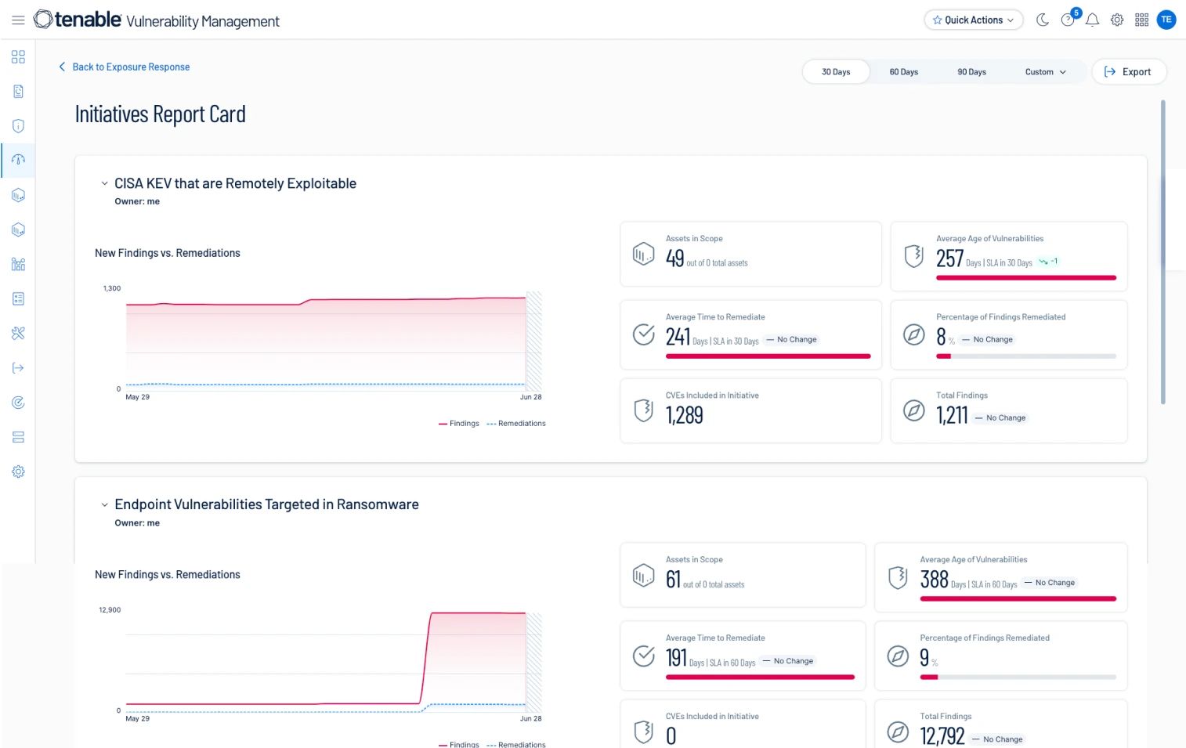Open notifications via the bell icon
The width and height of the screenshot is (1186, 748).
(1092, 20)
